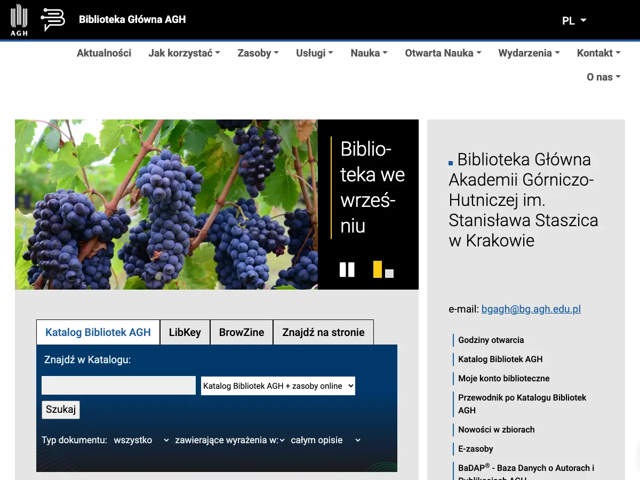This screenshot has height=480, width=640.
Task: Click the AGH university logo
Action: (19, 20)
